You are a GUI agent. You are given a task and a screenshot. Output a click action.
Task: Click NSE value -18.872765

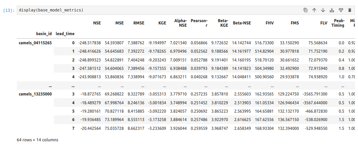(90, 94)
